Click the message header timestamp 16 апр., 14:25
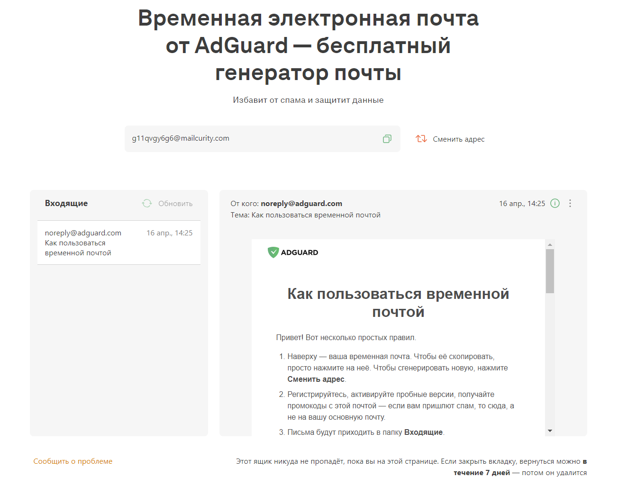Image resolution: width=627 pixels, height=477 pixels. click(522, 204)
